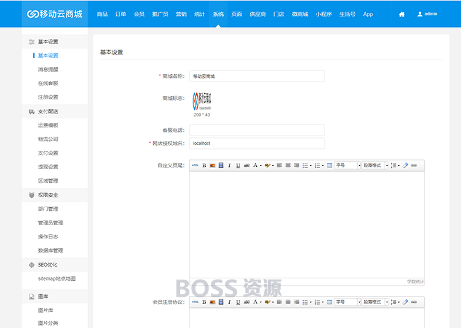Click into the 网店授权域名 input field

[257, 143]
